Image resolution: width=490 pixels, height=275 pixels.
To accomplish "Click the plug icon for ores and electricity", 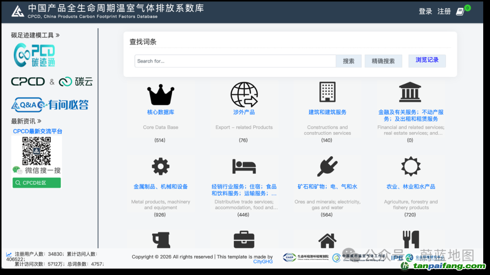I will click(x=327, y=167).
